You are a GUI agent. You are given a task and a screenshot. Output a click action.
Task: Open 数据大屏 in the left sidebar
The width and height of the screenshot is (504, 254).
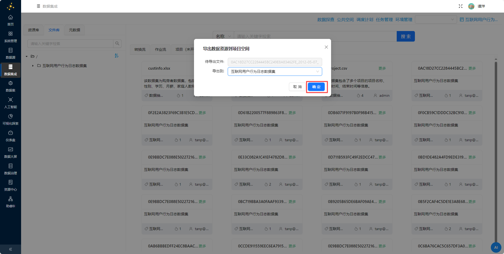pyautogui.click(x=11, y=153)
